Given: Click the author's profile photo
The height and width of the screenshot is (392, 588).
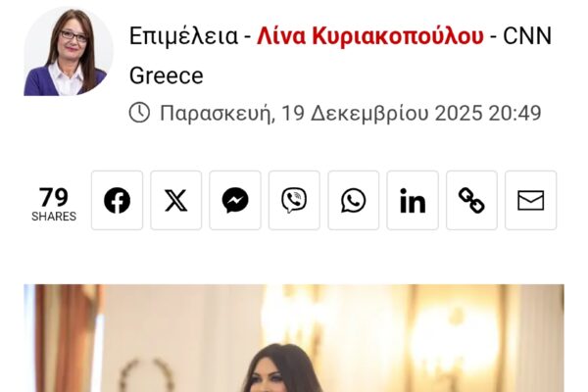Looking at the screenshot, I should pos(69,52).
